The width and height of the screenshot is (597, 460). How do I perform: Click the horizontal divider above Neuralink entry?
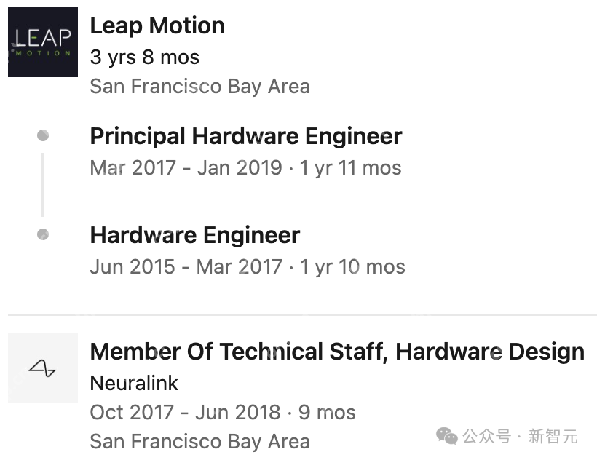[302, 315]
